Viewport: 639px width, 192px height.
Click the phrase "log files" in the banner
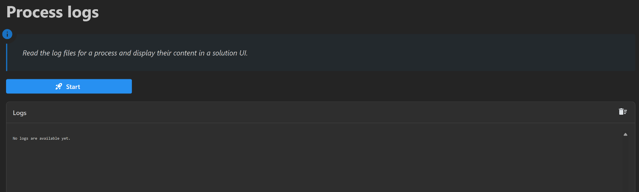click(x=64, y=53)
